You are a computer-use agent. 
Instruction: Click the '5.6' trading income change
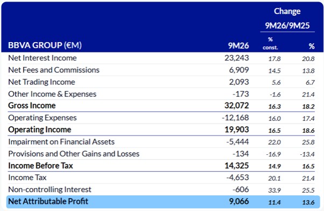pyautogui.click(x=276, y=83)
